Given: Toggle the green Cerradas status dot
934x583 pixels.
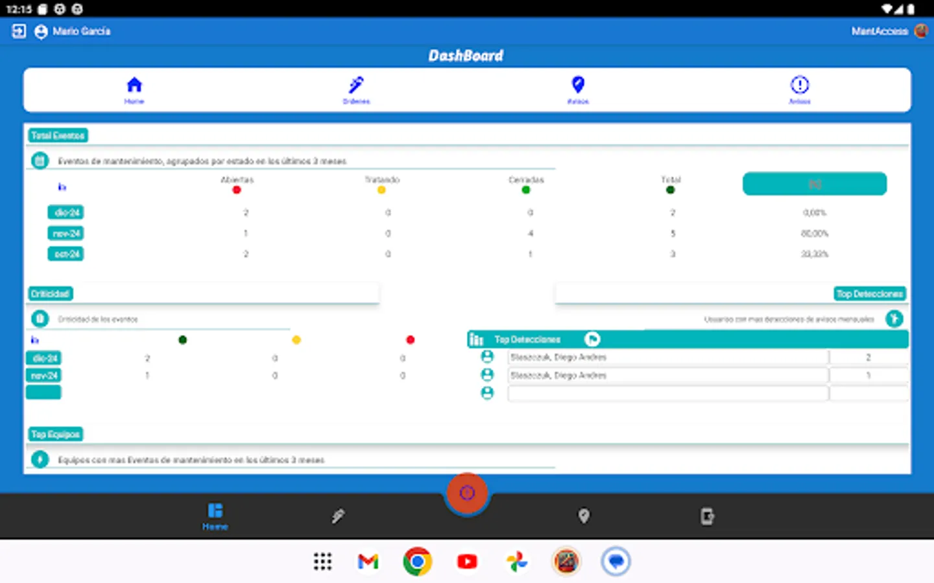Looking at the screenshot, I should (x=525, y=190).
